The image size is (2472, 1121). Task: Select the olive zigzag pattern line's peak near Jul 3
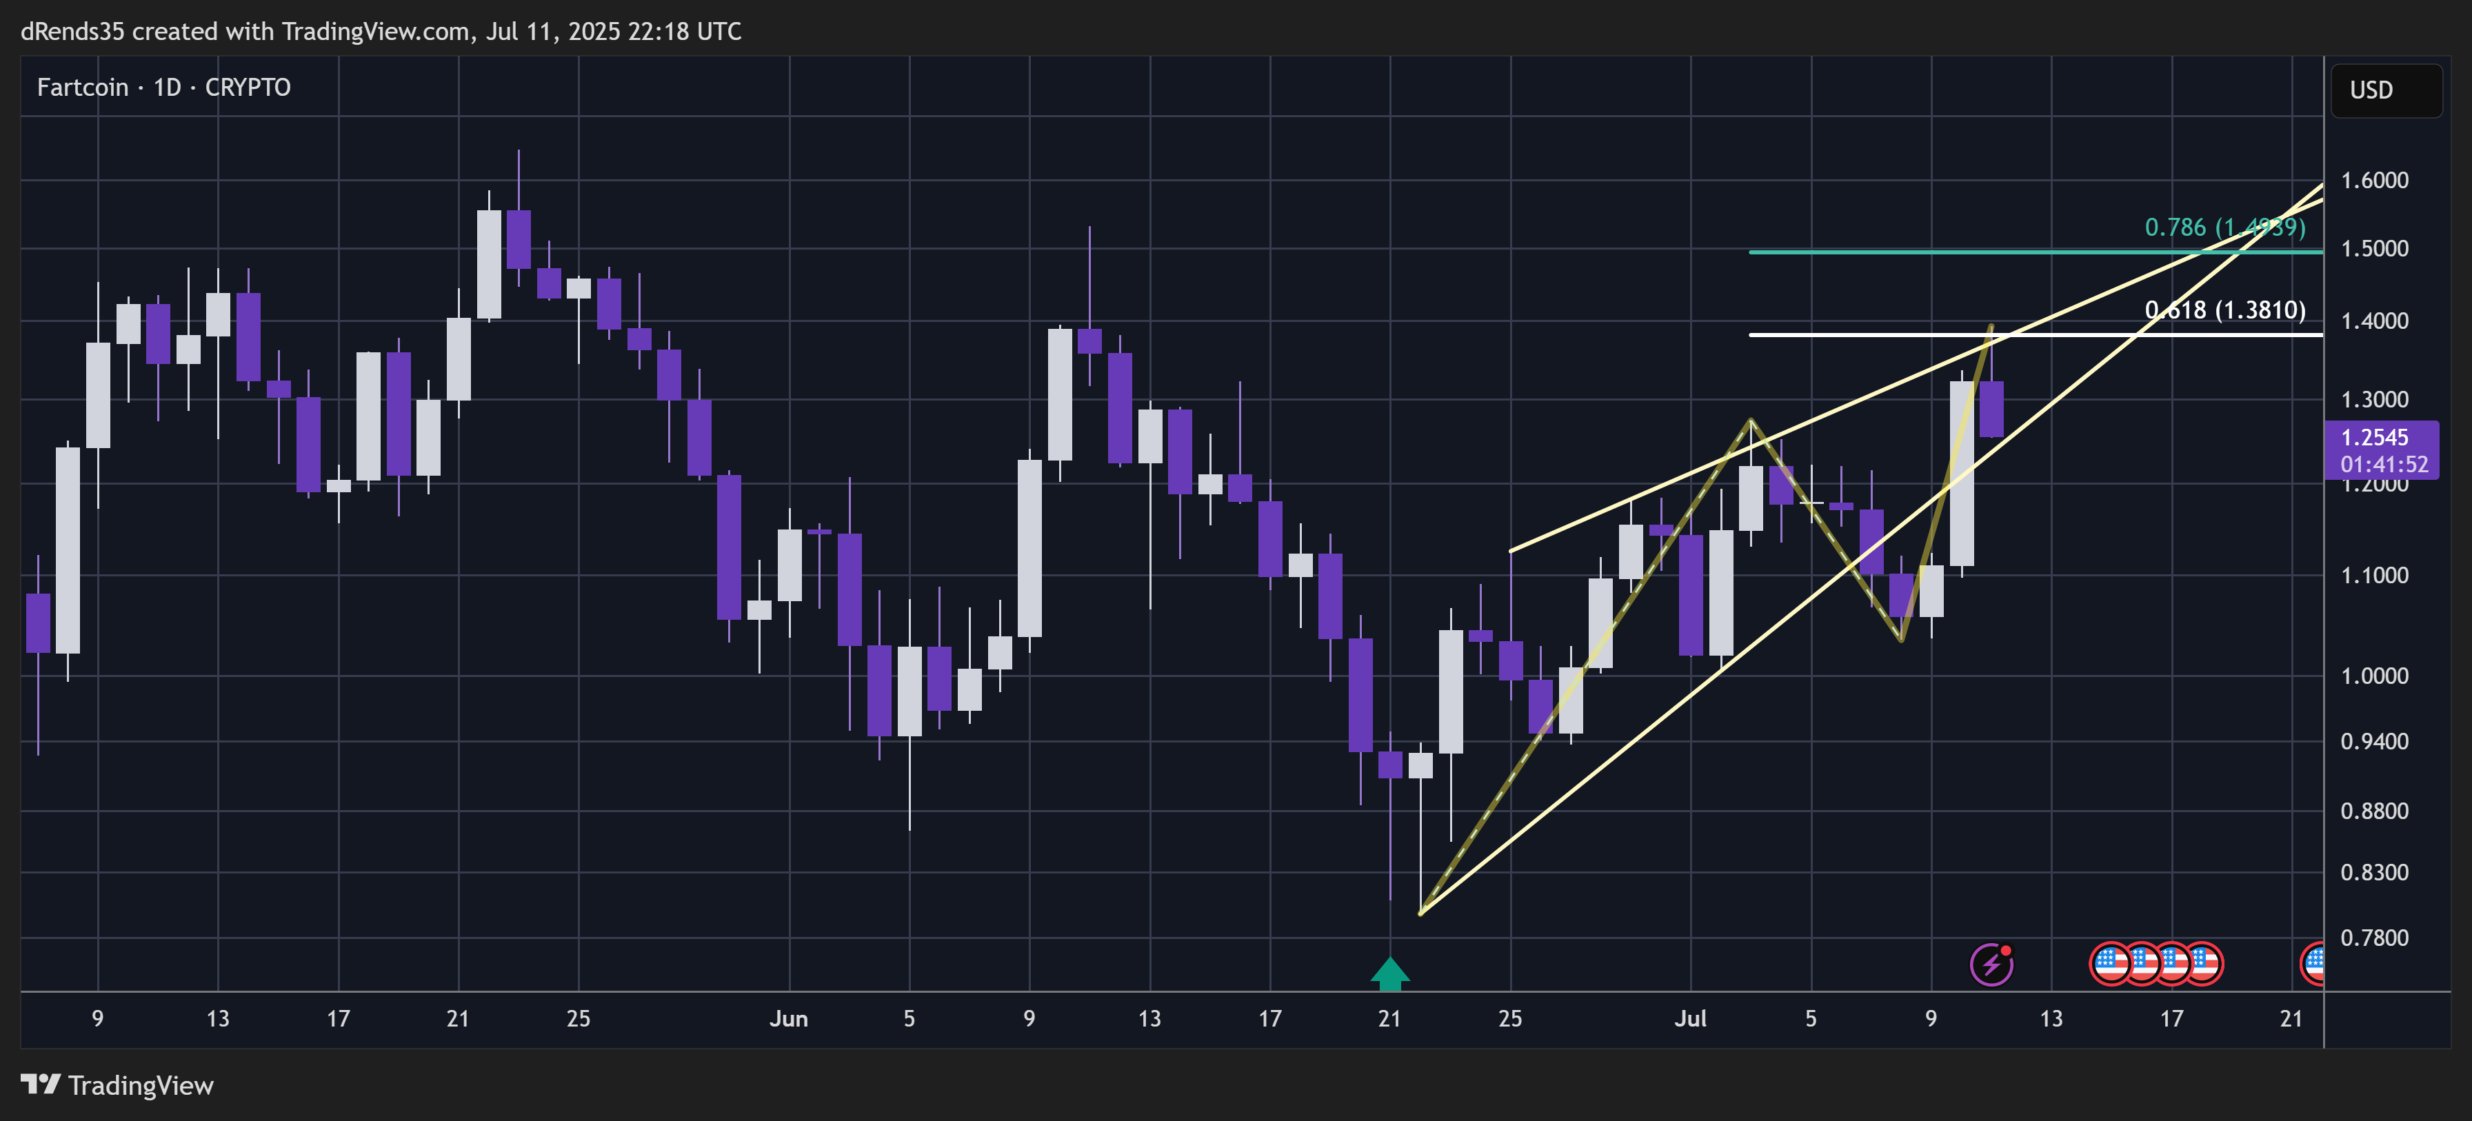point(1751,421)
